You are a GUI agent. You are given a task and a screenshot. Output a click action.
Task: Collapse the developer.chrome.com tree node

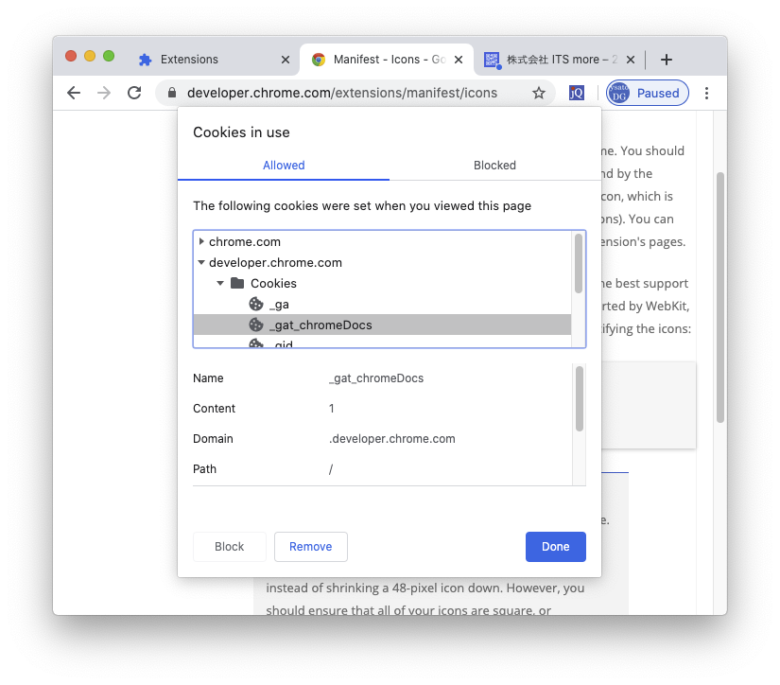201,263
